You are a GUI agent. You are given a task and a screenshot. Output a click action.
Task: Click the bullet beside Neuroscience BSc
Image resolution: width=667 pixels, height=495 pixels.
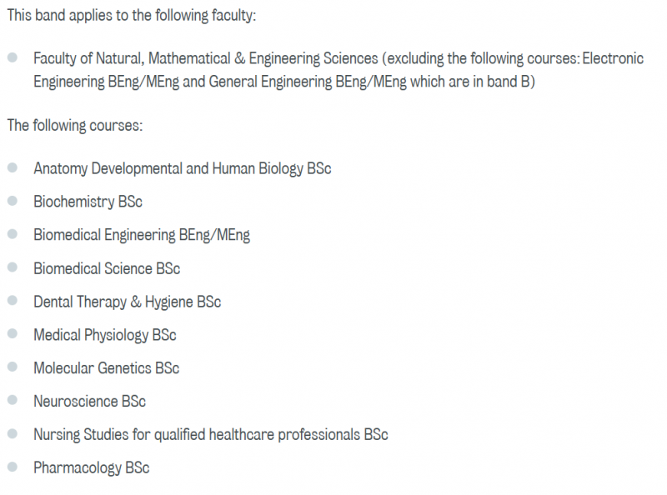point(13,400)
